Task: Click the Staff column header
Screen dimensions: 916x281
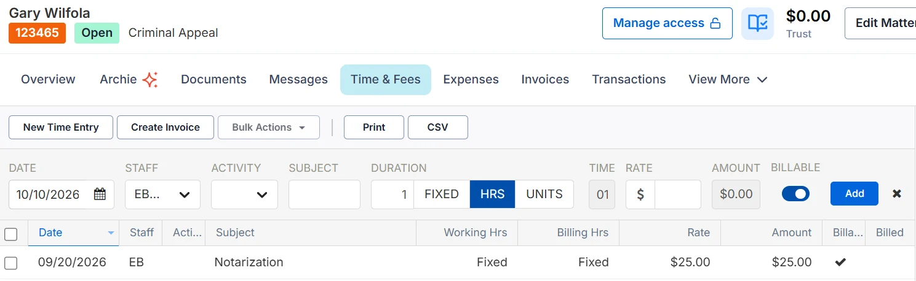Action: 141,233
